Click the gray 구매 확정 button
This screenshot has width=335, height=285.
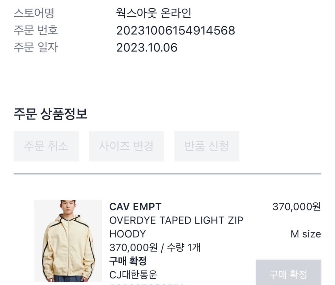pos(288,274)
